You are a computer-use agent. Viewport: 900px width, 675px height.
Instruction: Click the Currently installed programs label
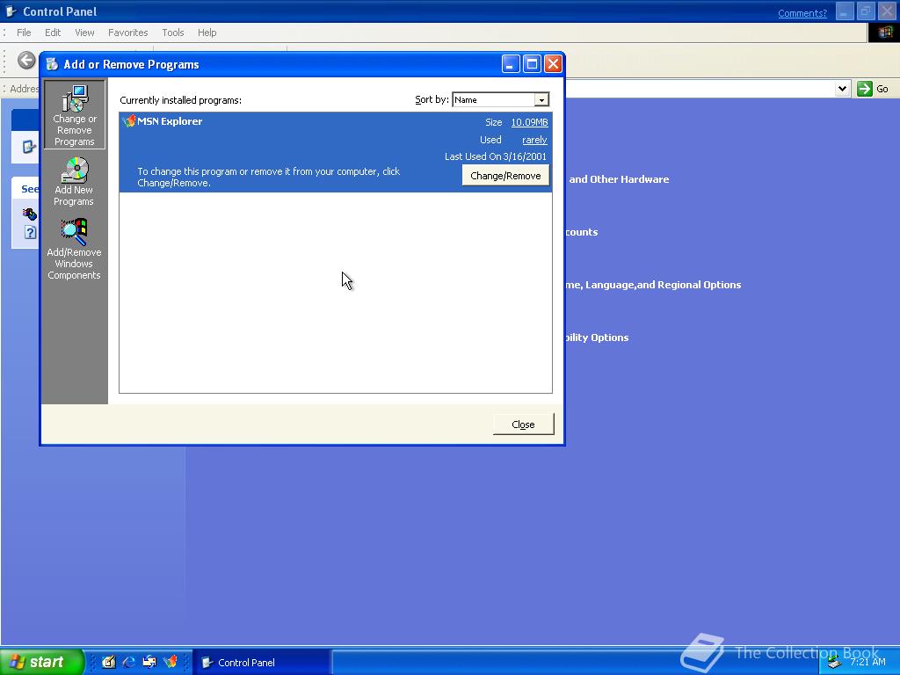click(x=181, y=100)
